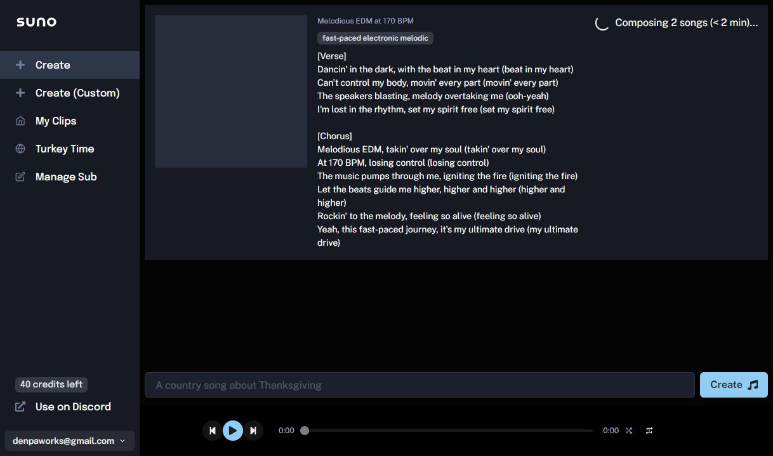
Task: Open Create (Custom) mode
Action: 70,93
